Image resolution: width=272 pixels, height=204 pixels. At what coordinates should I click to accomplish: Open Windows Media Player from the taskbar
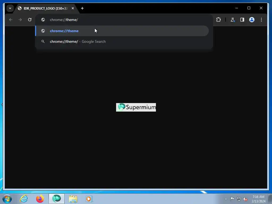point(89,199)
